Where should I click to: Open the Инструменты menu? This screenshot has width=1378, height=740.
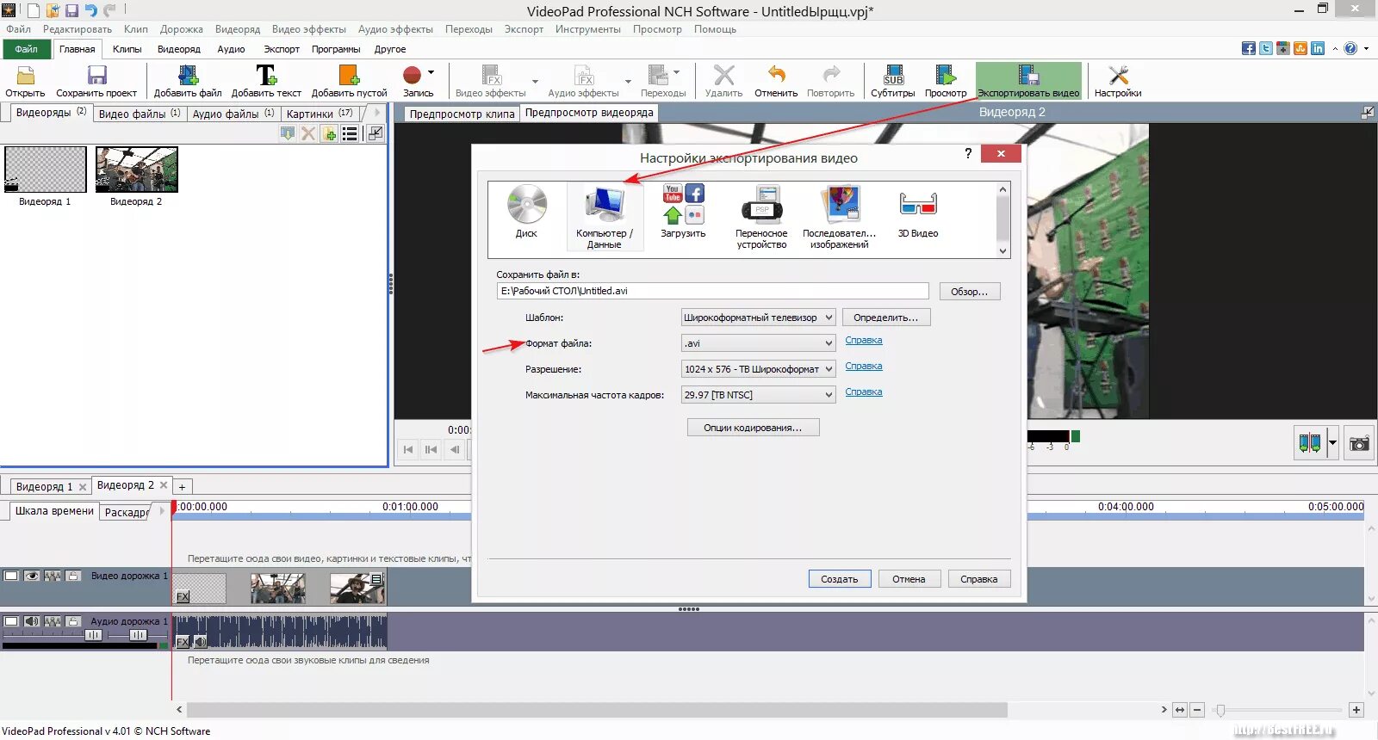point(588,29)
